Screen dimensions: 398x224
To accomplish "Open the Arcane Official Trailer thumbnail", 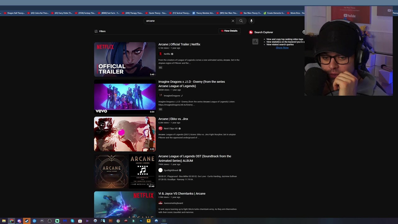I will tap(125, 59).
